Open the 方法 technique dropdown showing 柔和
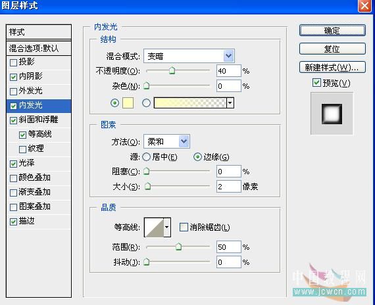375x305 pixels. click(x=166, y=141)
